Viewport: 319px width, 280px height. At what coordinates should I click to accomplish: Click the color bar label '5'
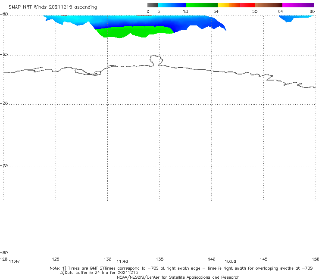tap(159, 12)
